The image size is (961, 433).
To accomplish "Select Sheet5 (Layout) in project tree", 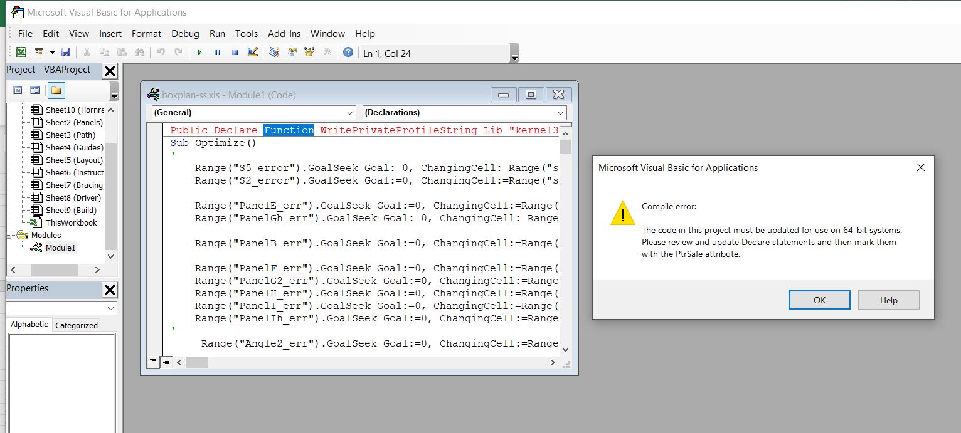I will pyautogui.click(x=74, y=160).
